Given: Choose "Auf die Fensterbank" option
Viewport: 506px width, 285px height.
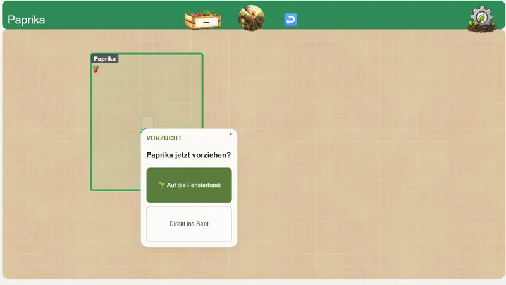Looking at the screenshot, I should tap(189, 185).
